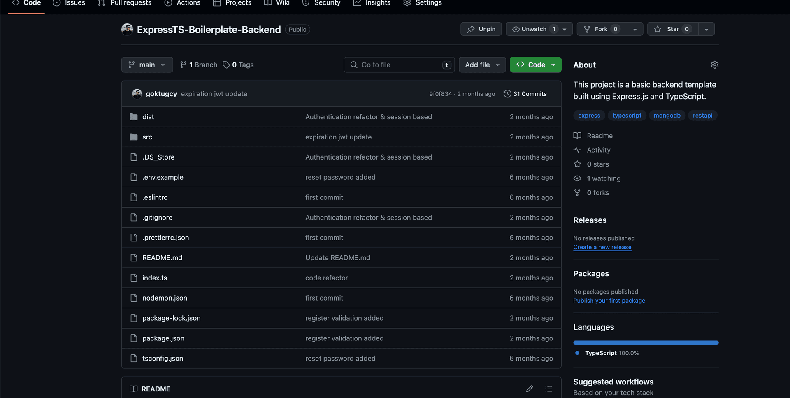The width and height of the screenshot is (790, 398).
Task: Select the branch icon showing 1 Branch
Action: coord(183,65)
